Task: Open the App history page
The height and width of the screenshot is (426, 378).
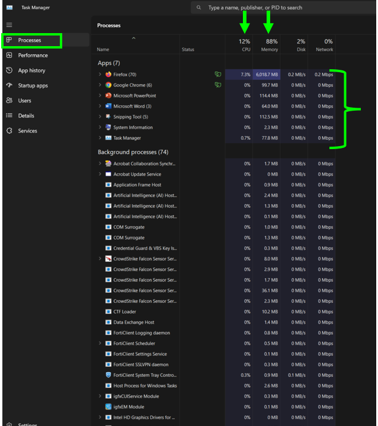Action: tap(31, 70)
